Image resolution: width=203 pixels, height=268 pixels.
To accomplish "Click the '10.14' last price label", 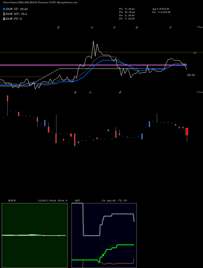I will [x=191, y=75].
